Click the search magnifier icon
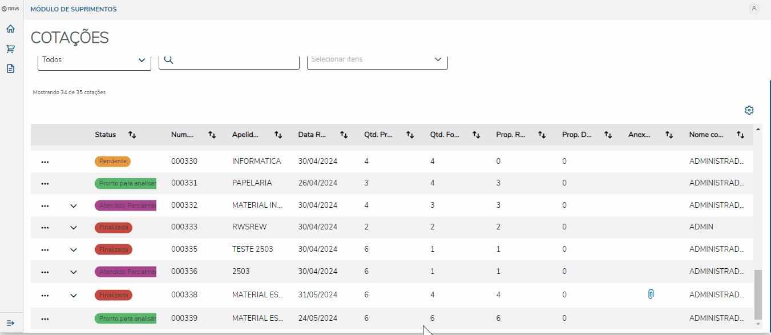The image size is (771, 335). point(168,59)
